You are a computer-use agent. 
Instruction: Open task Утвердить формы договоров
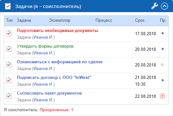click(45, 46)
